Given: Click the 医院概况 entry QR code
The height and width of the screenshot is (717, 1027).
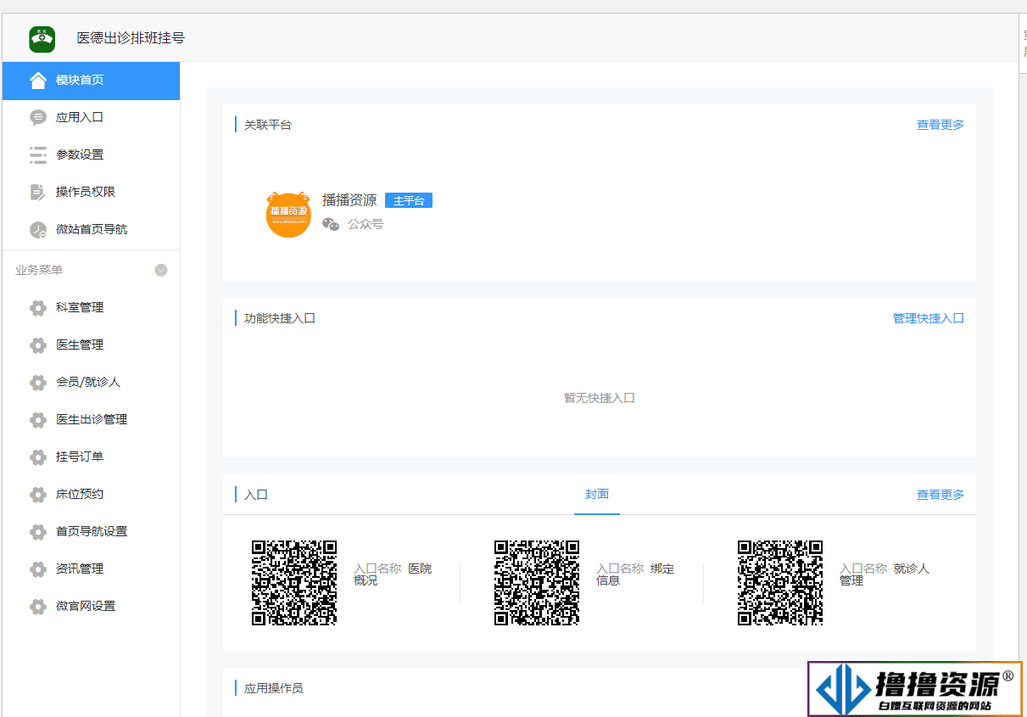Looking at the screenshot, I should coord(294,583).
